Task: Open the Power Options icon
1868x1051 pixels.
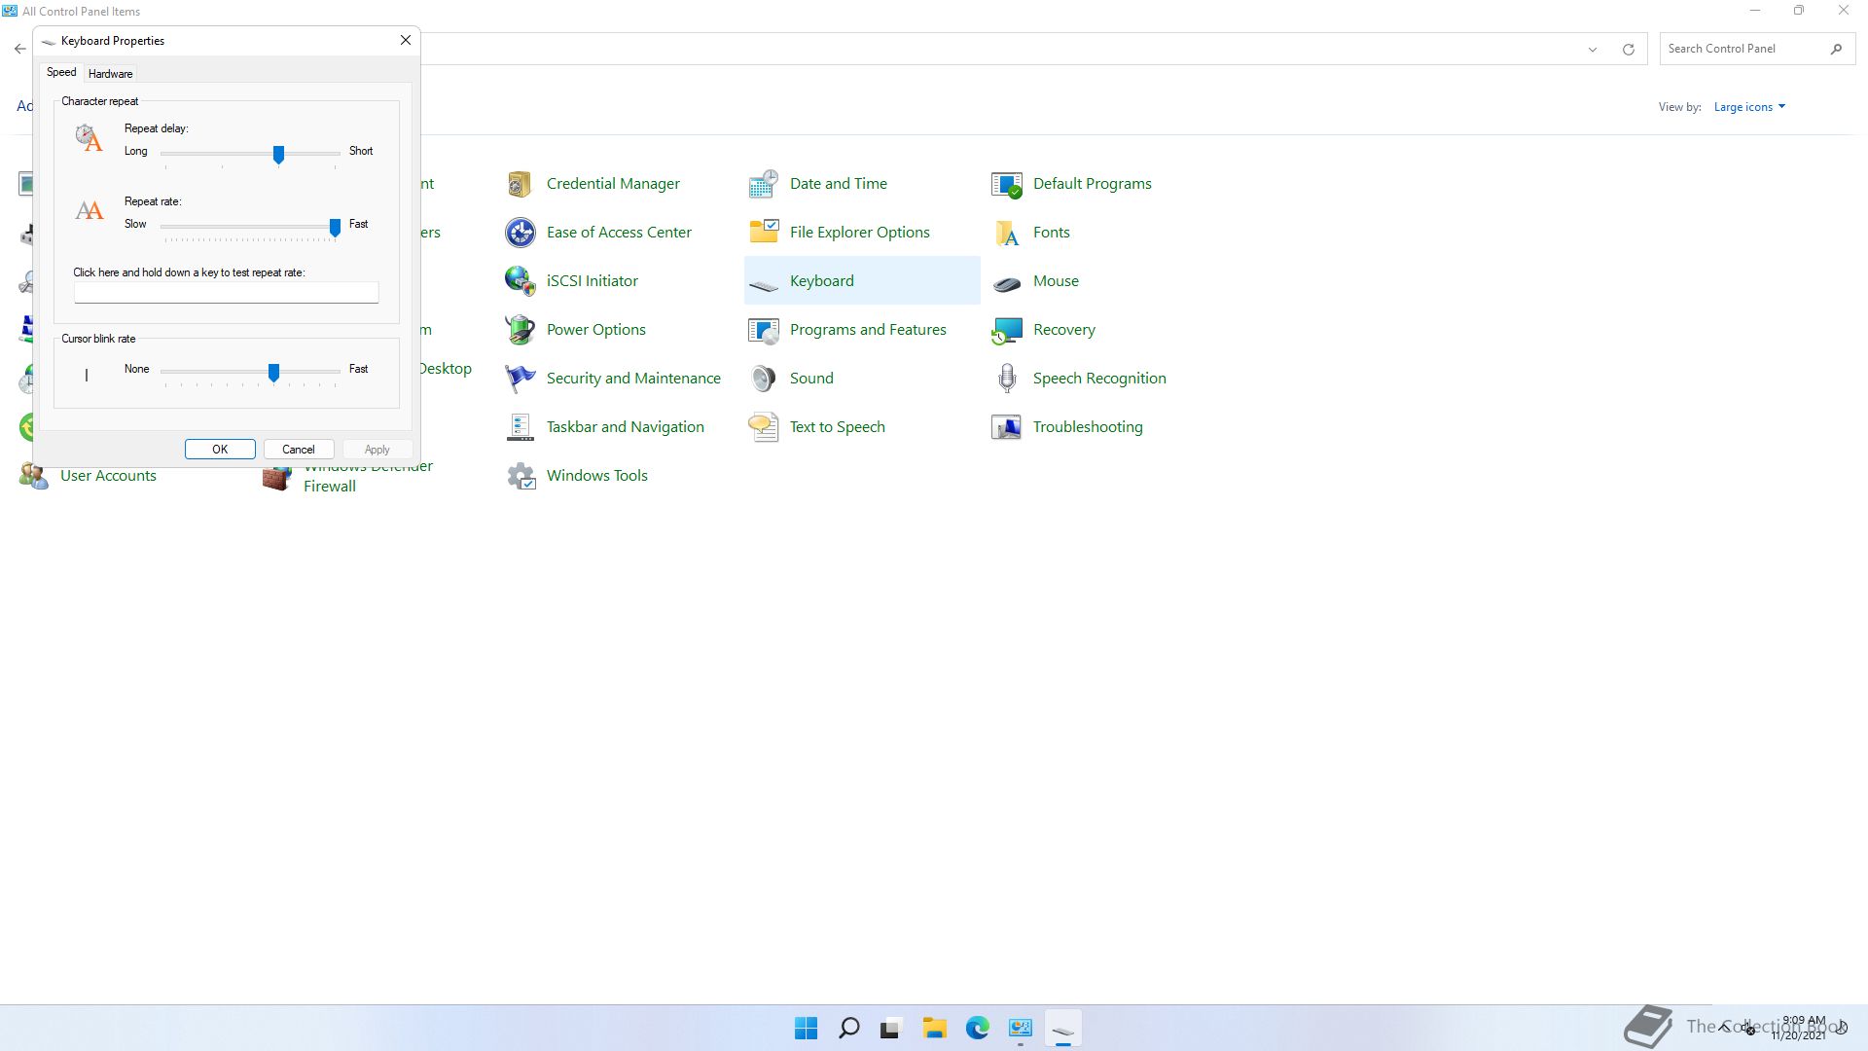Action: 520,330
